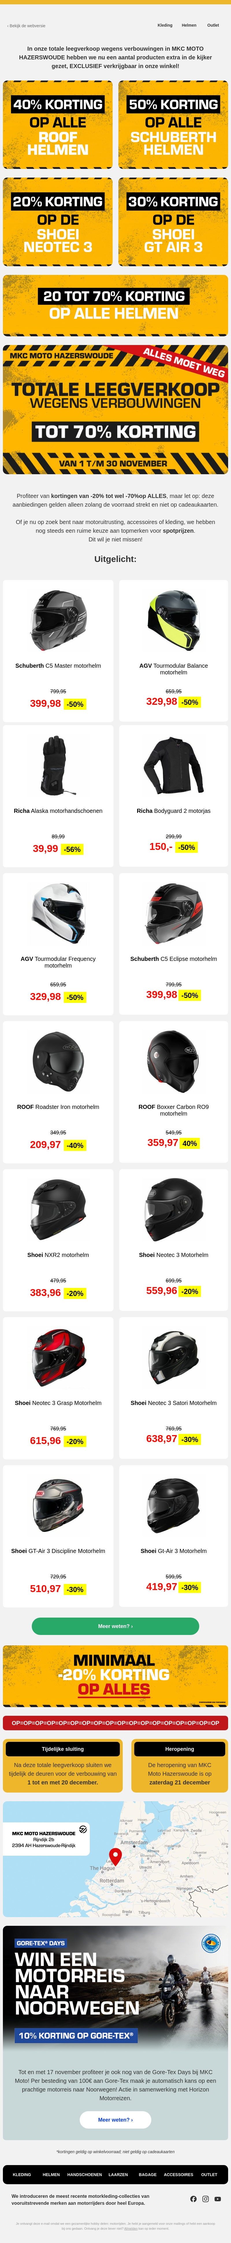Image resolution: width=231 pixels, height=2243 pixels.
Task: Open the Helmen link in top navigation
Action: pos(189,25)
